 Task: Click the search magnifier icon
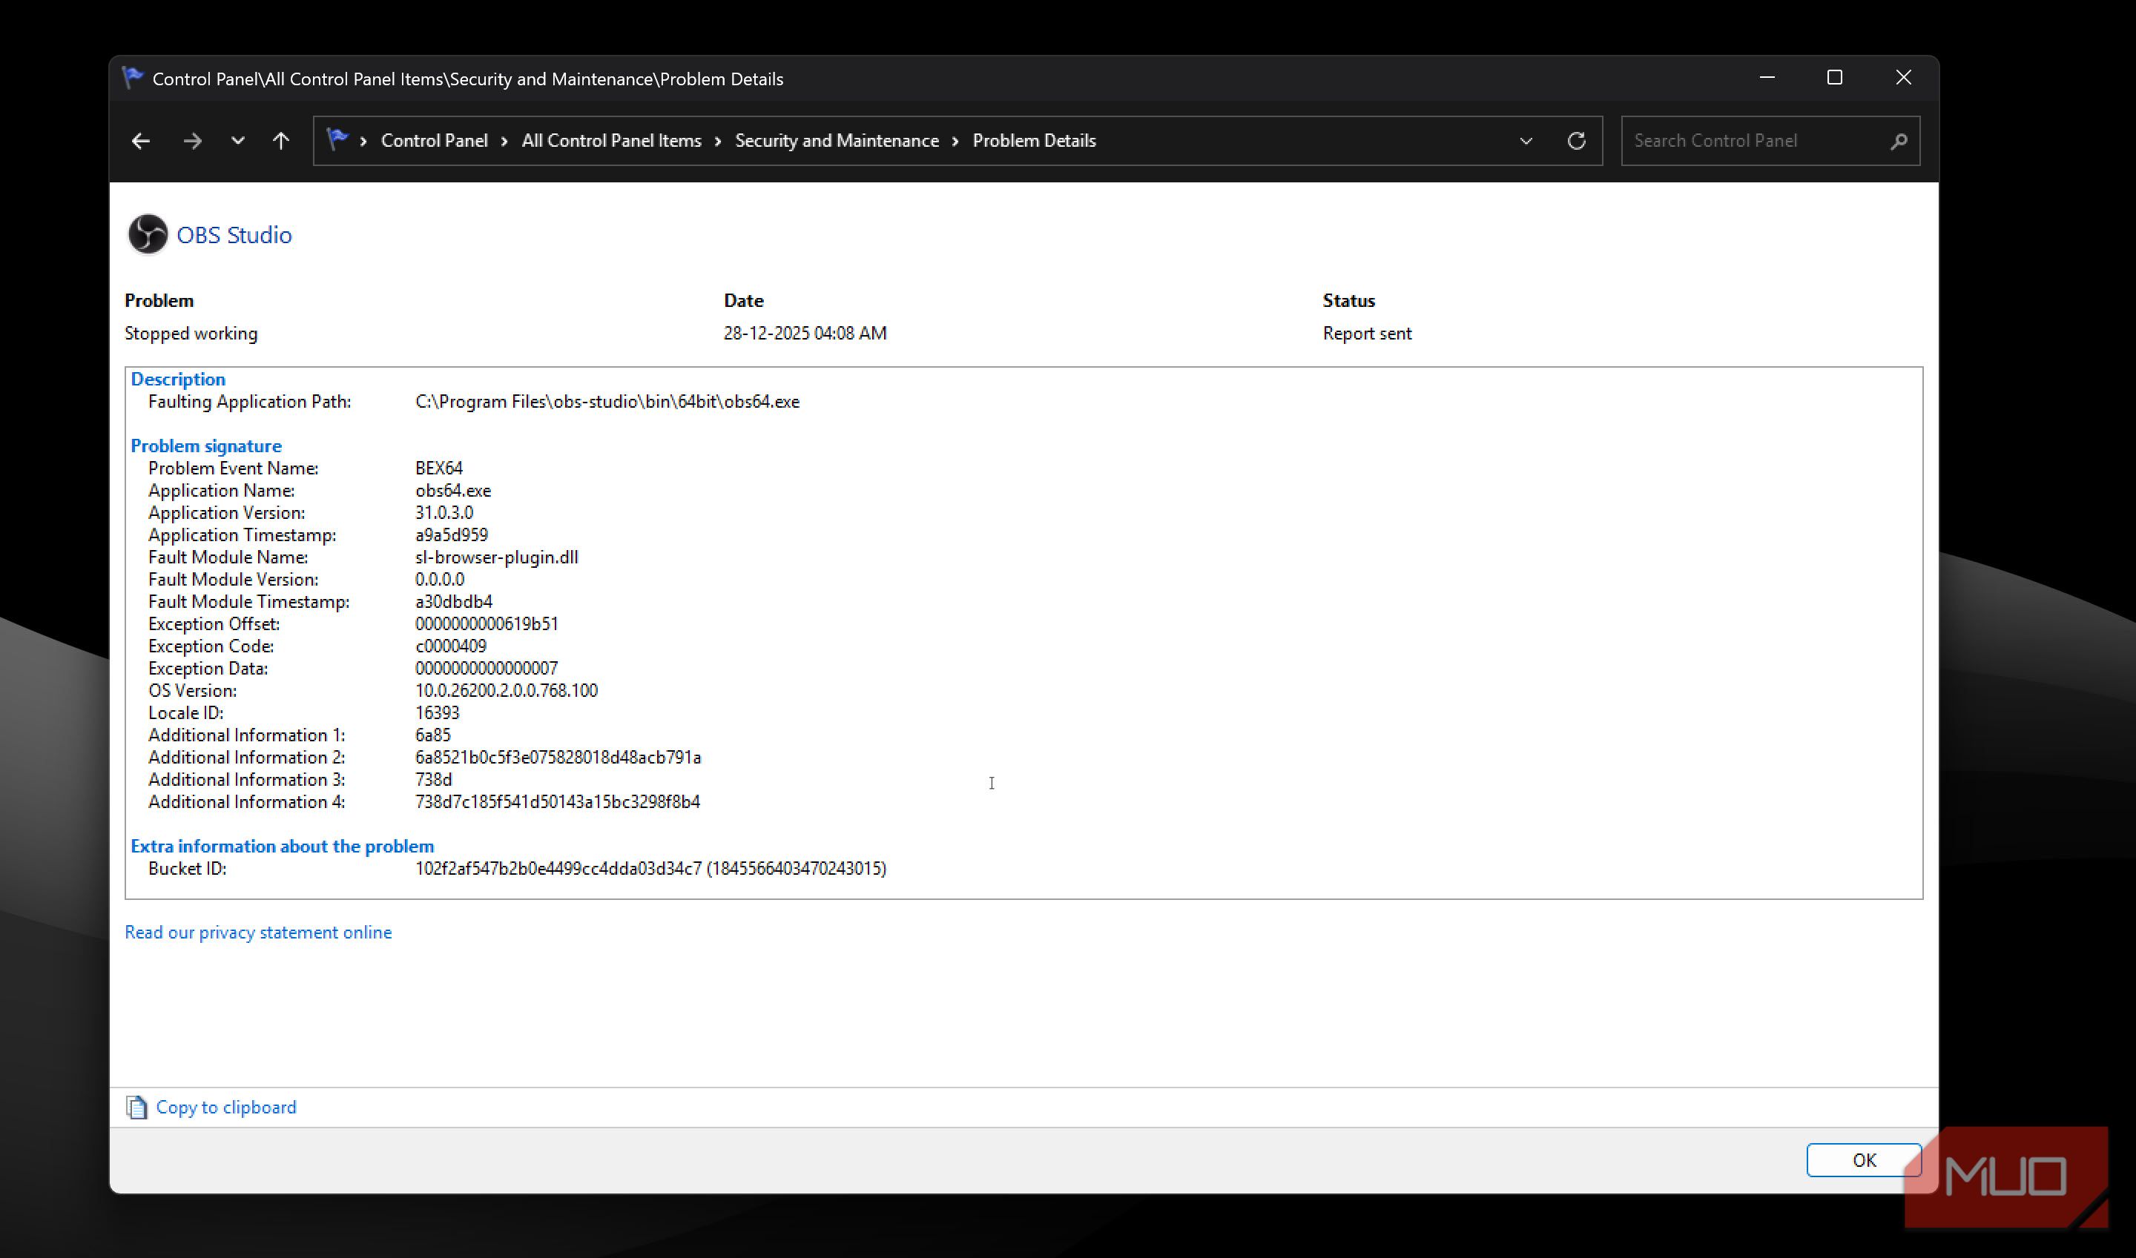coord(1899,141)
